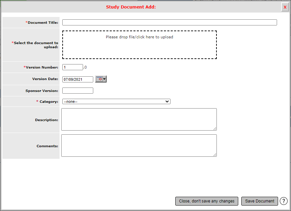The width and height of the screenshot is (291, 211).
Task: Select the Version Number input field
Action: coord(72,67)
